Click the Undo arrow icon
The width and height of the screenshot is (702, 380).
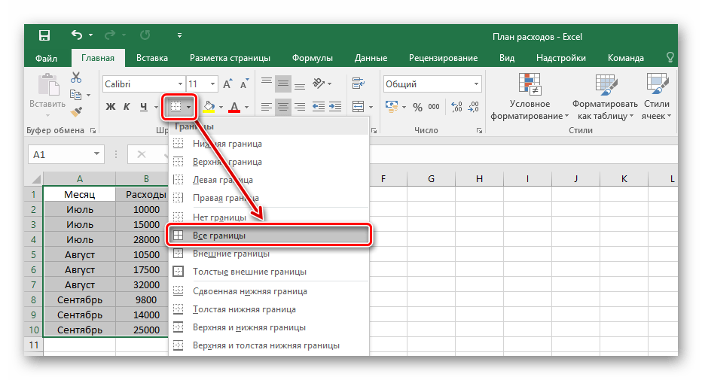click(76, 35)
